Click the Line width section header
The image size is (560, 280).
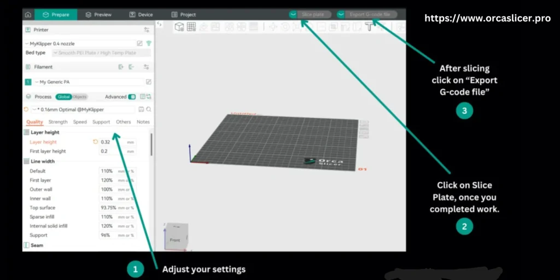click(43, 161)
